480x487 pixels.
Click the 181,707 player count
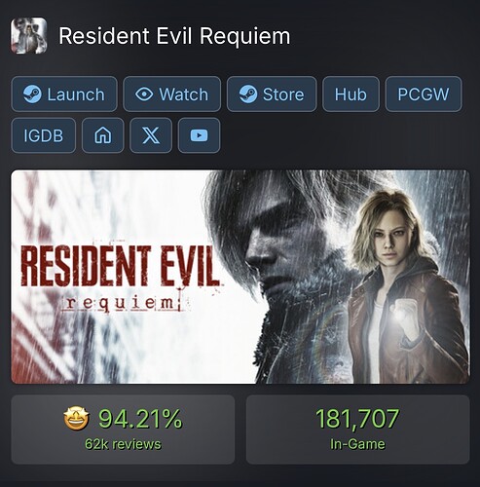(x=357, y=419)
